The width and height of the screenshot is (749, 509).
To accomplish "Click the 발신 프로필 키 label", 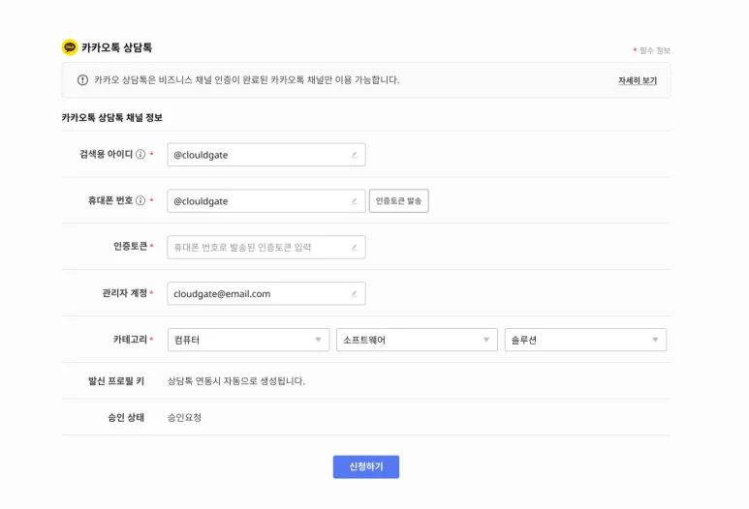I will click(116, 380).
